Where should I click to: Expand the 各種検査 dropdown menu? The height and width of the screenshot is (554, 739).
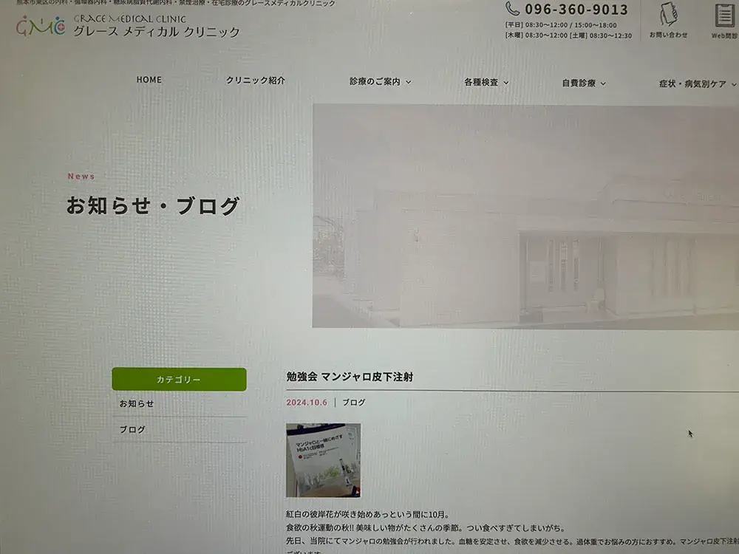tap(486, 83)
